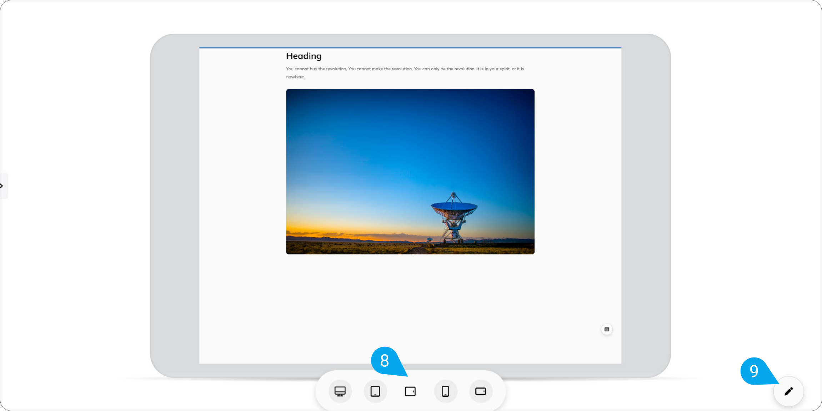The width and height of the screenshot is (822, 411).
Task: Click the revolution quote paragraph
Action: (405, 73)
